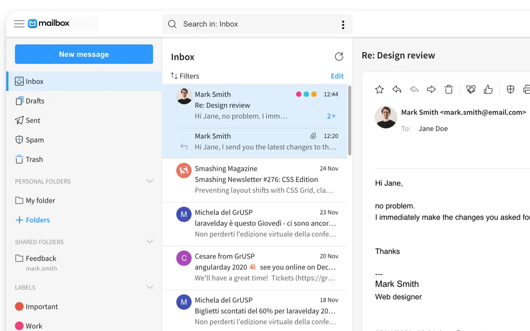
Task: Click the reply arrow icon
Action: 397,89
